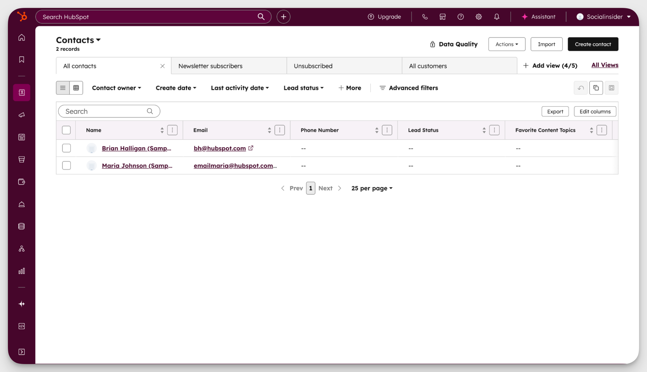Select the Marketing megaphone icon in sidebar

click(21, 115)
